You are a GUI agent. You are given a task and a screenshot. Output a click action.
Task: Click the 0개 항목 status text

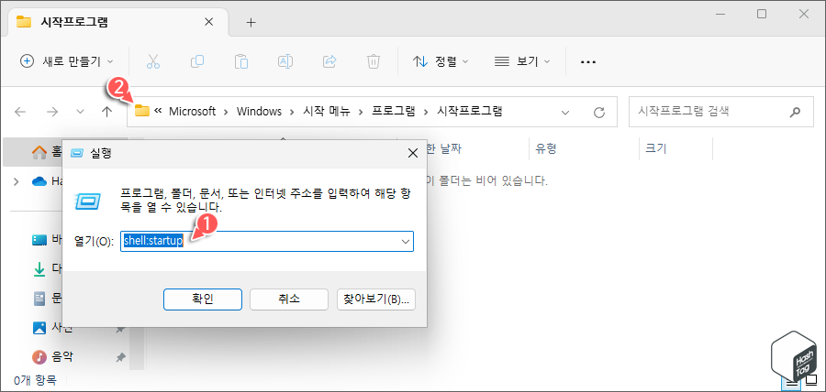point(35,380)
